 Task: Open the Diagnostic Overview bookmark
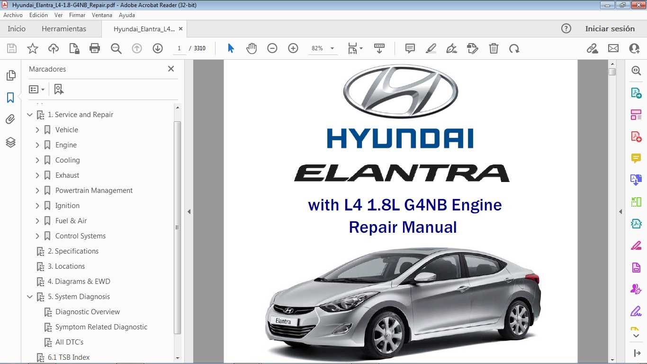(x=87, y=312)
